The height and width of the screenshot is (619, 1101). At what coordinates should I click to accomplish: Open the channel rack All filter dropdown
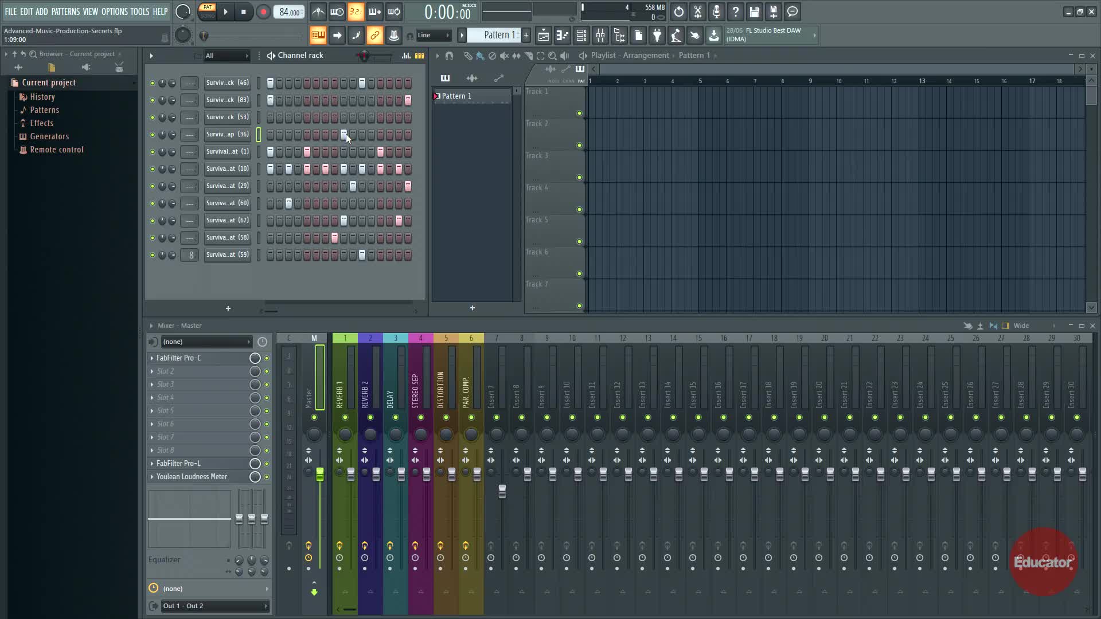click(x=227, y=56)
